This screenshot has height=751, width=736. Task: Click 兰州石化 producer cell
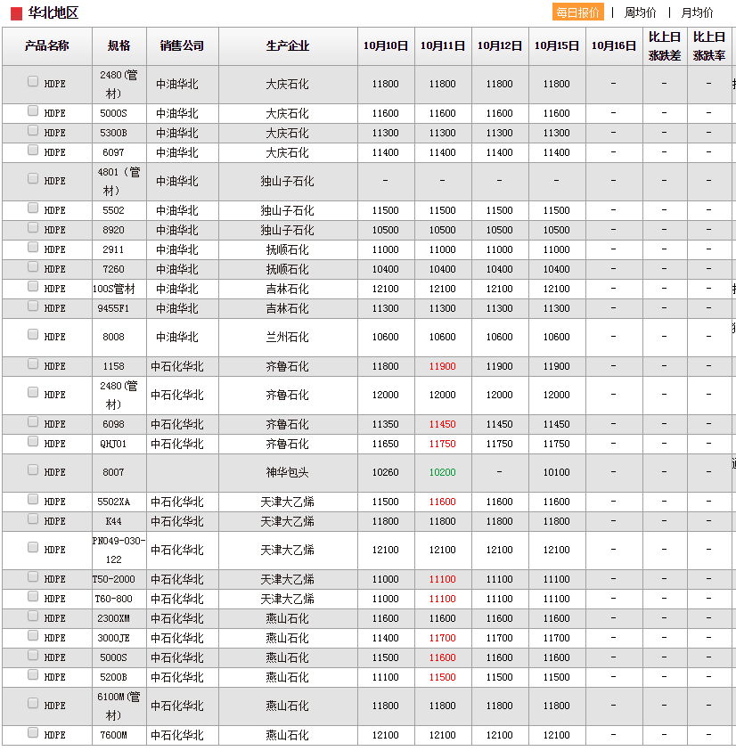pos(288,337)
